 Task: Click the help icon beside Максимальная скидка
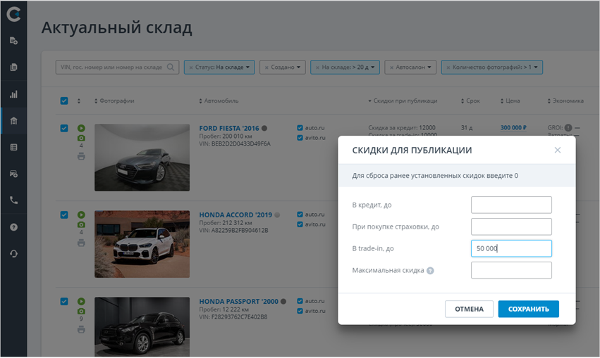click(431, 271)
